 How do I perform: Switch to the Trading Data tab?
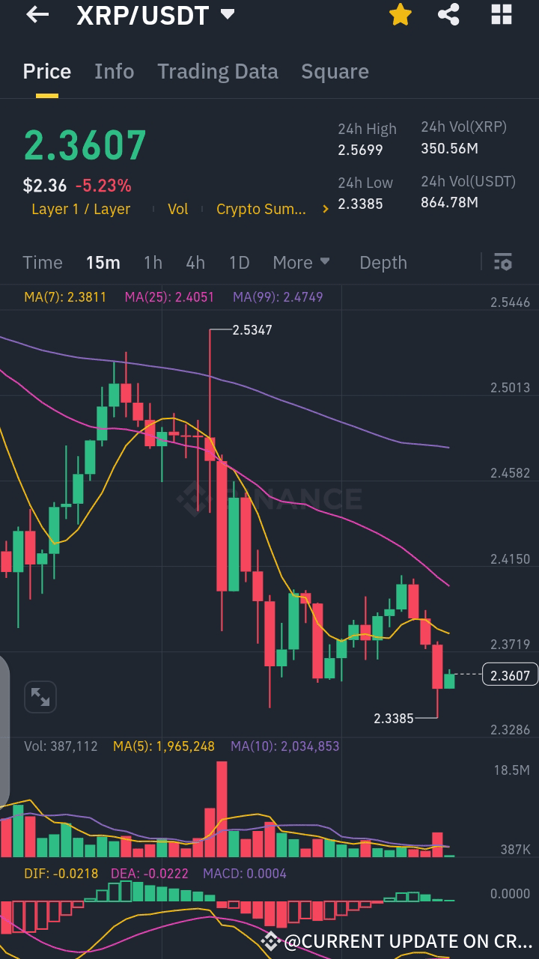pyautogui.click(x=217, y=71)
